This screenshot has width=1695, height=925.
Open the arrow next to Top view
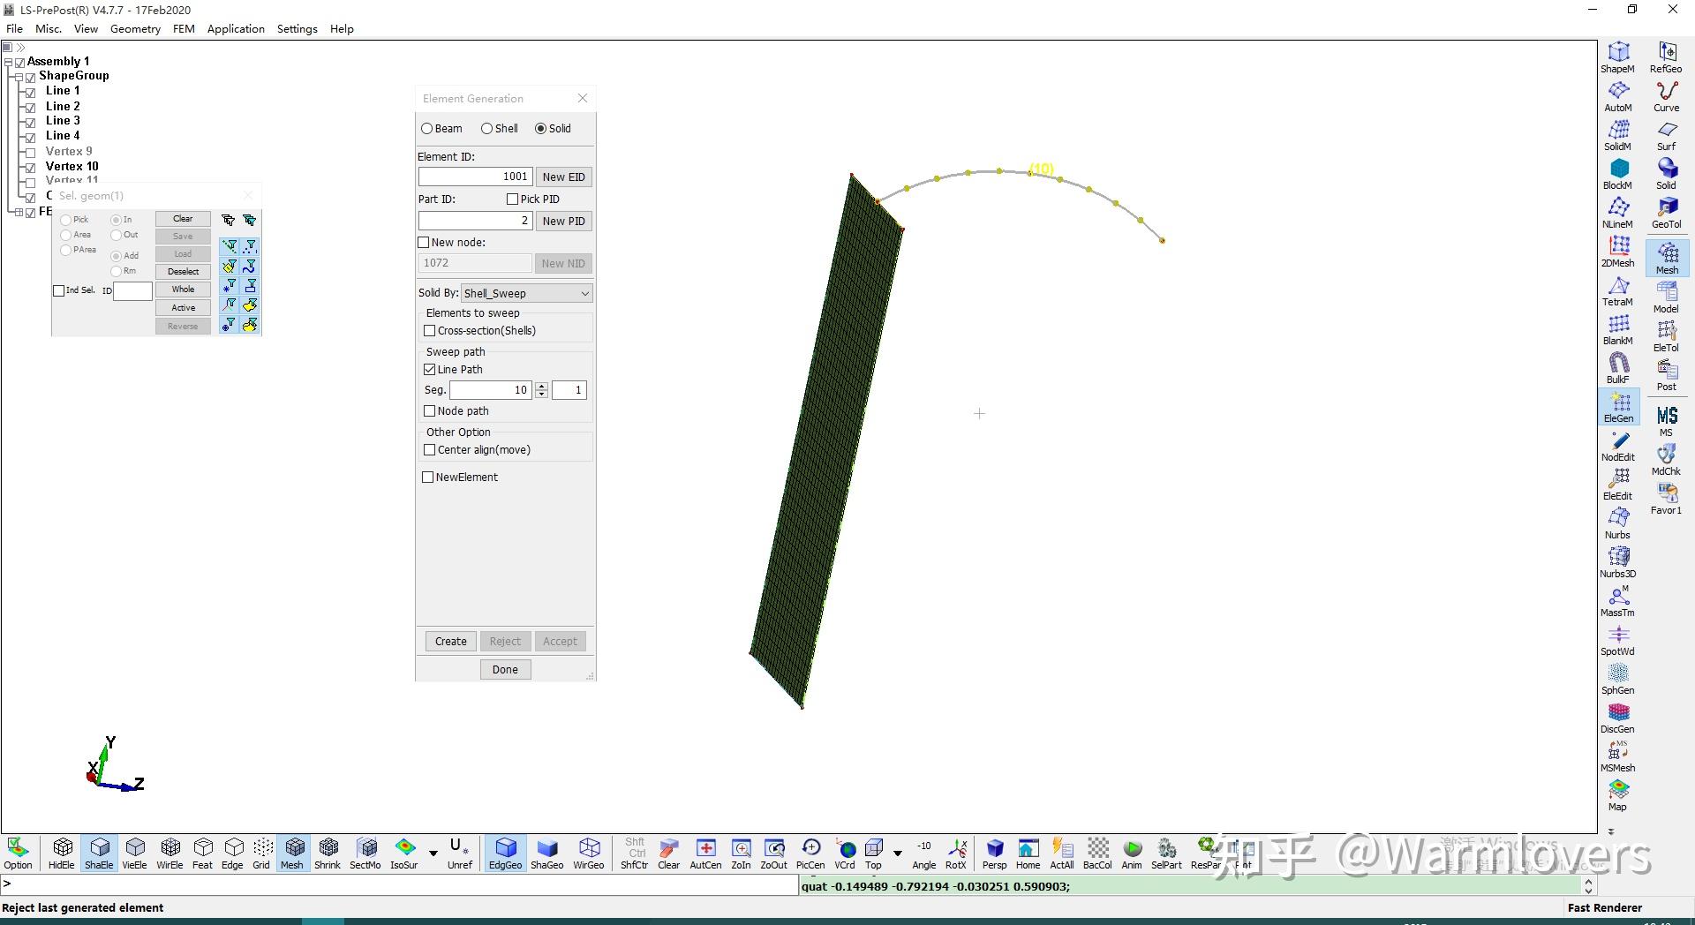(898, 854)
